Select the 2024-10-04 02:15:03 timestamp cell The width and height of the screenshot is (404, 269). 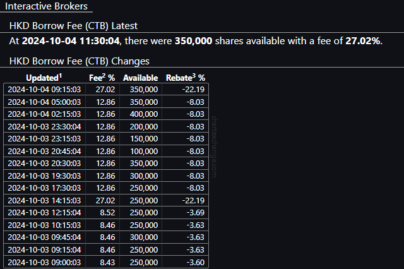pos(44,114)
